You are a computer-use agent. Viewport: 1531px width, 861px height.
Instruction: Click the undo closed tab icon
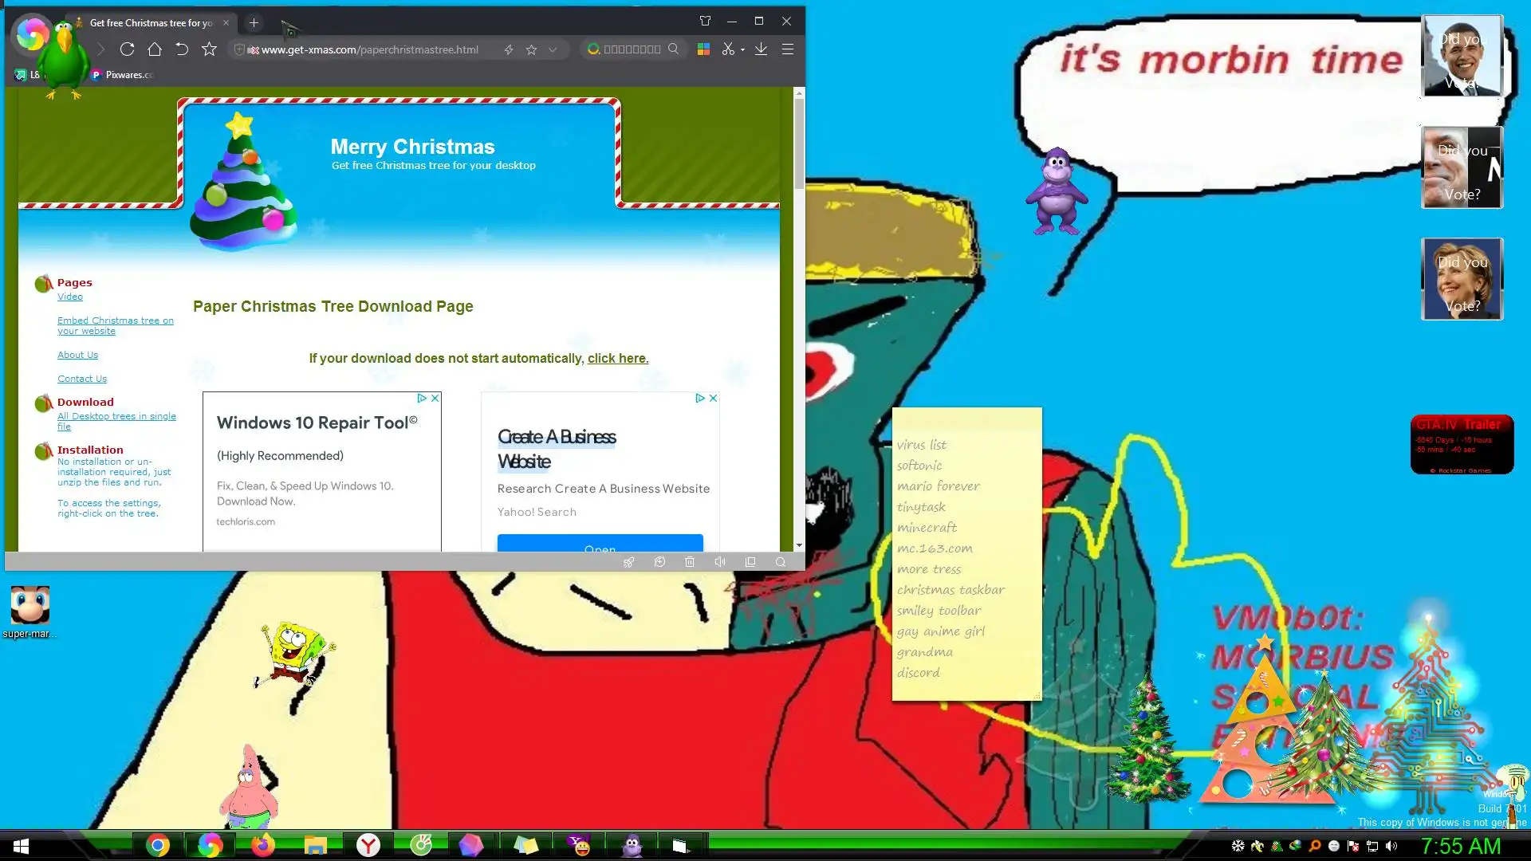coord(182,49)
